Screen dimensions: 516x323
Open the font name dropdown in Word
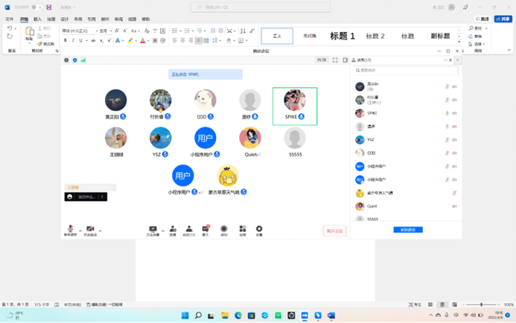(x=96, y=31)
